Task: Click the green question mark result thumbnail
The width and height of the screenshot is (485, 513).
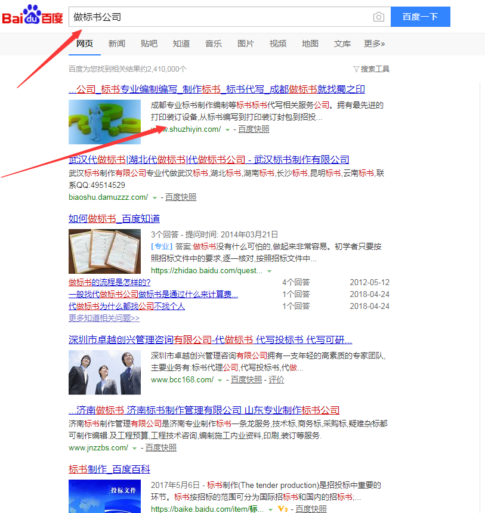Action: [x=105, y=122]
